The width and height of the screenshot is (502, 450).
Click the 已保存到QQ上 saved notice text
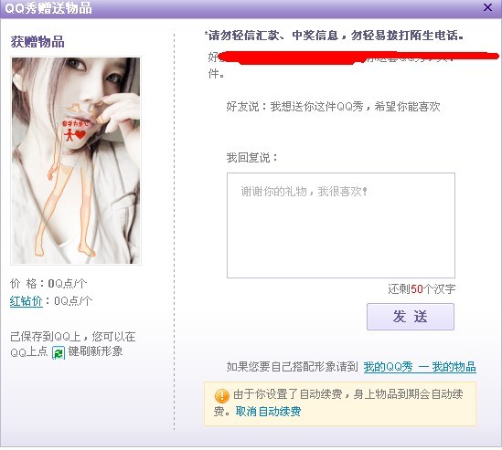(x=73, y=344)
